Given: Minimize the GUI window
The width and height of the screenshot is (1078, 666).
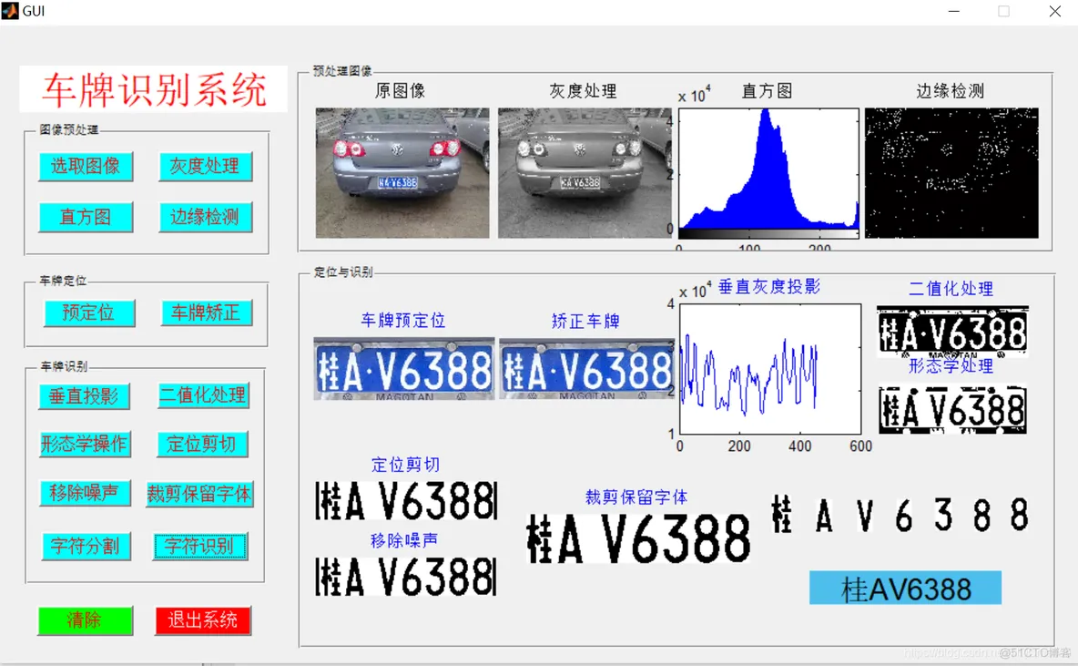Looking at the screenshot, I should 953,11.
